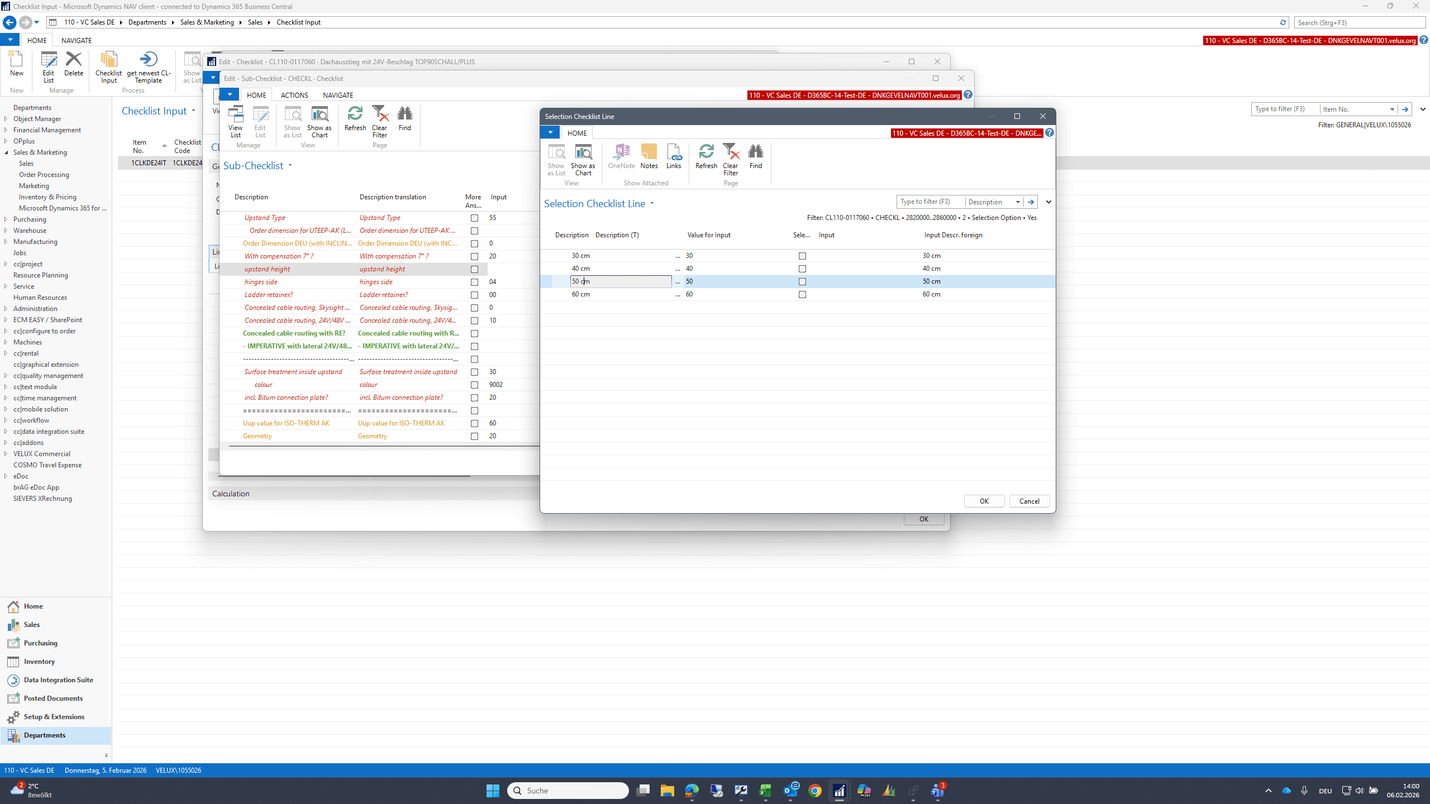This screenshot has height=804, width=1430.
Task: Tick the Selected checkbox for 30 cm
Action: [x=802, y=256]
